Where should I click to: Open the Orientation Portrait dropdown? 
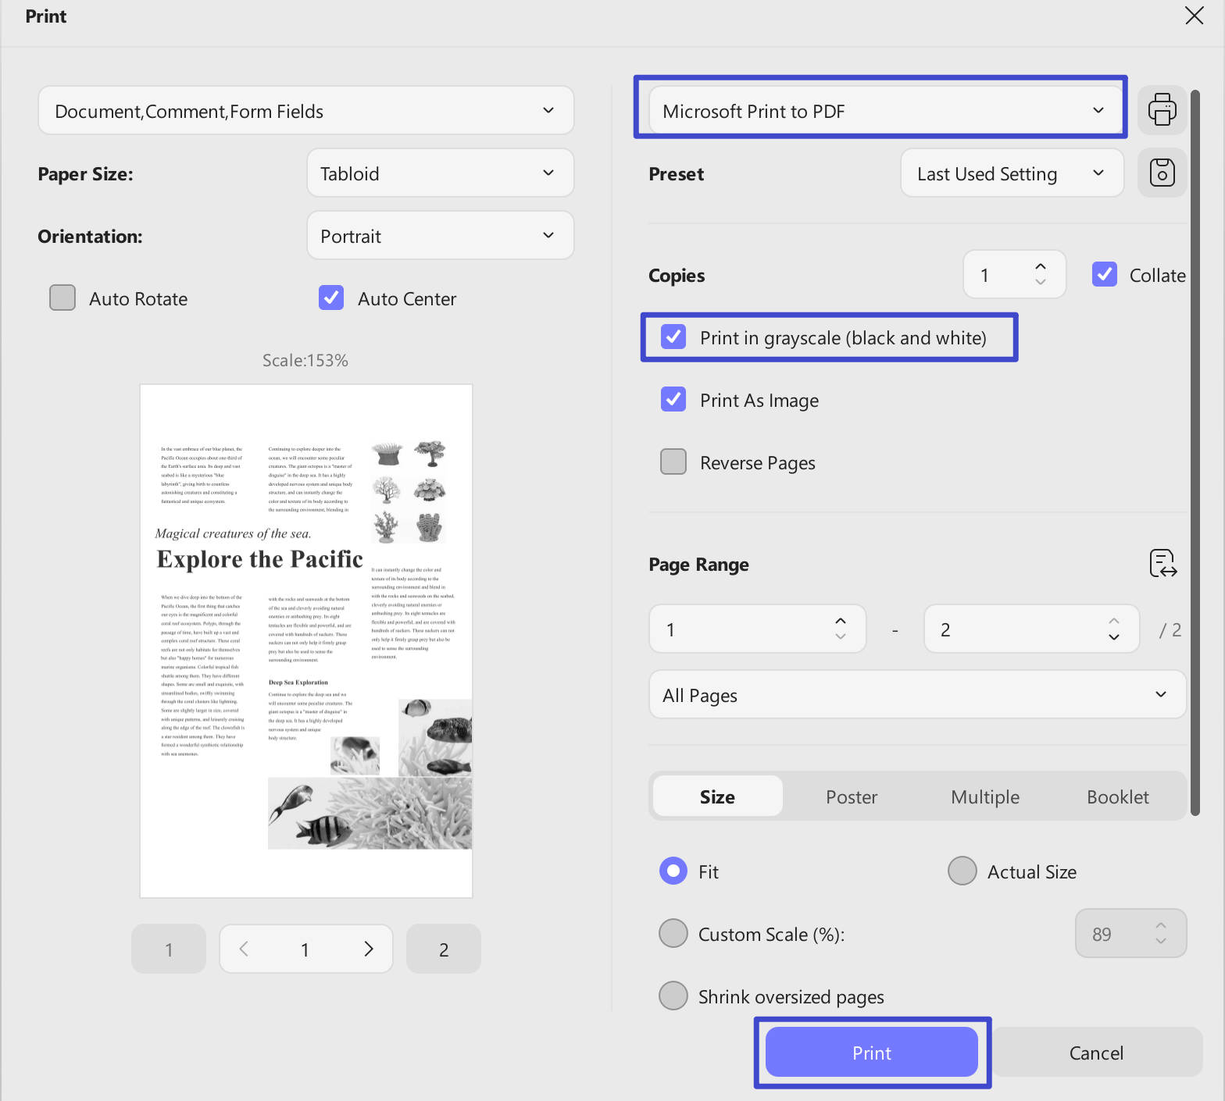tap(441, 235)
